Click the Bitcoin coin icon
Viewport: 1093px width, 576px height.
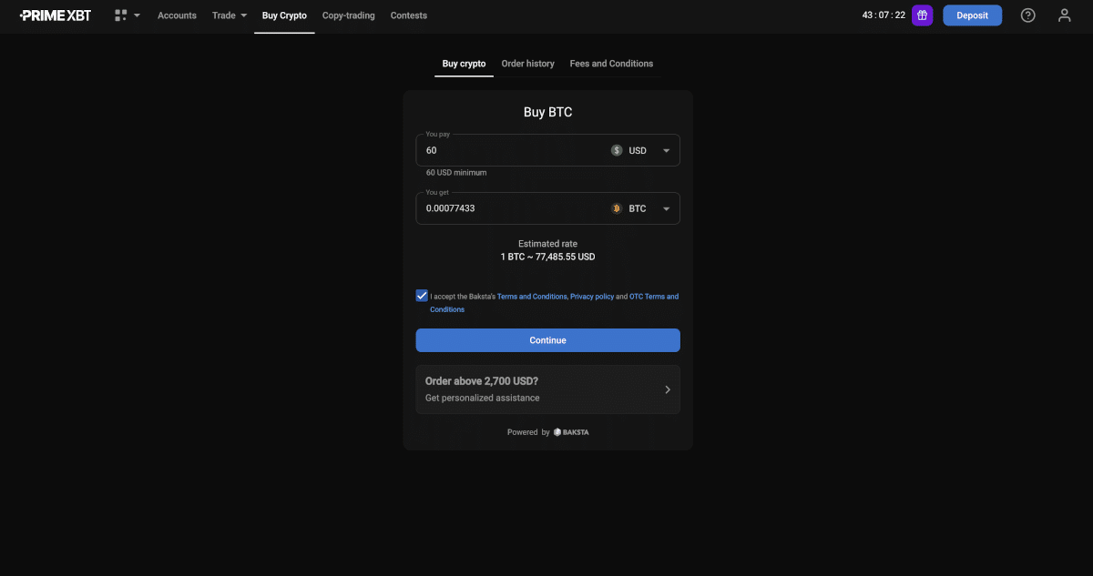coord(617,208)
